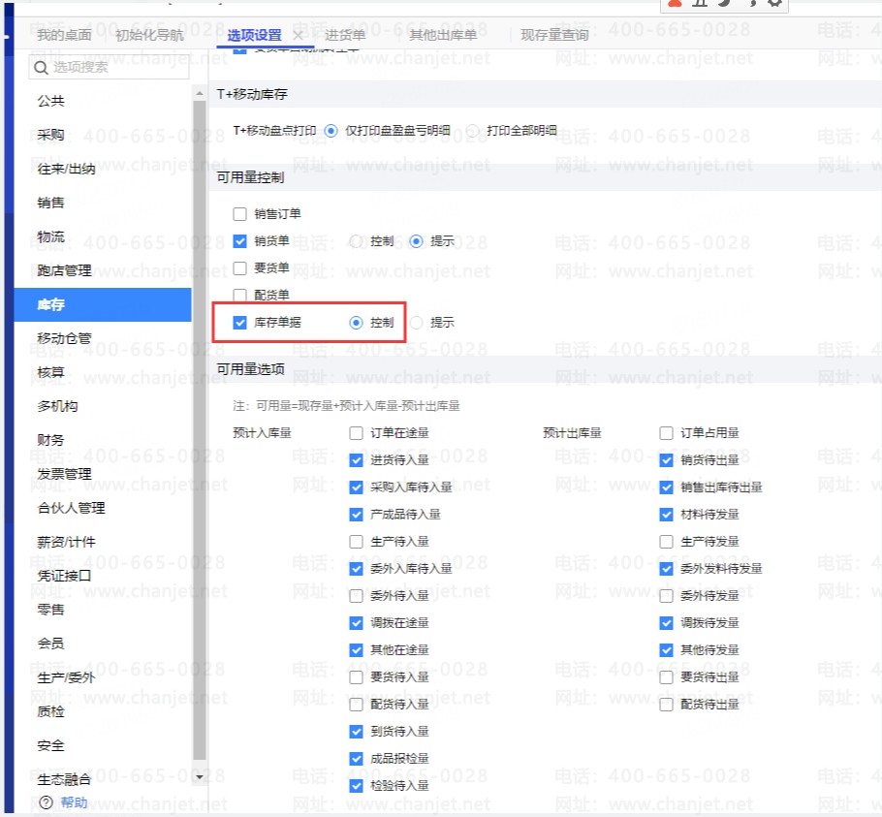The height and width of the screenshot is (817, 882).
Task: Uncheck the 库存单据 checkbox
Action: click(240, 323)
